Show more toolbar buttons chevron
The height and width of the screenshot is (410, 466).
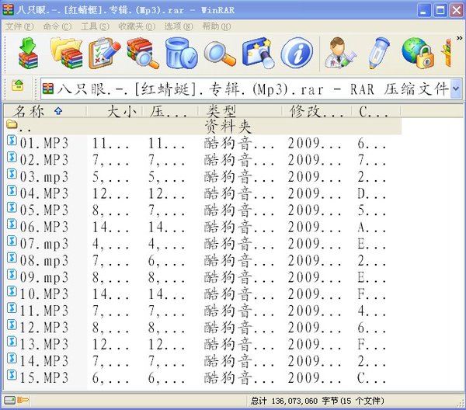tap(460, 38)
